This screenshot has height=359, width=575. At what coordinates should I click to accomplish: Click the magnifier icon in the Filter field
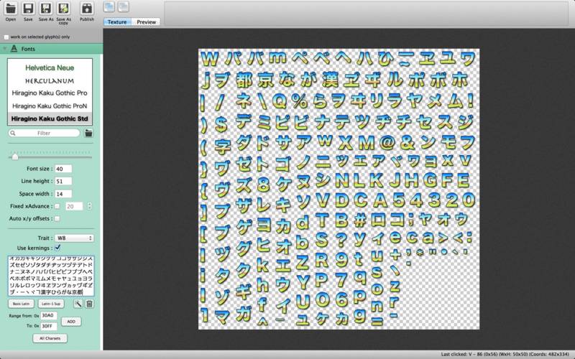click(13, 133)
